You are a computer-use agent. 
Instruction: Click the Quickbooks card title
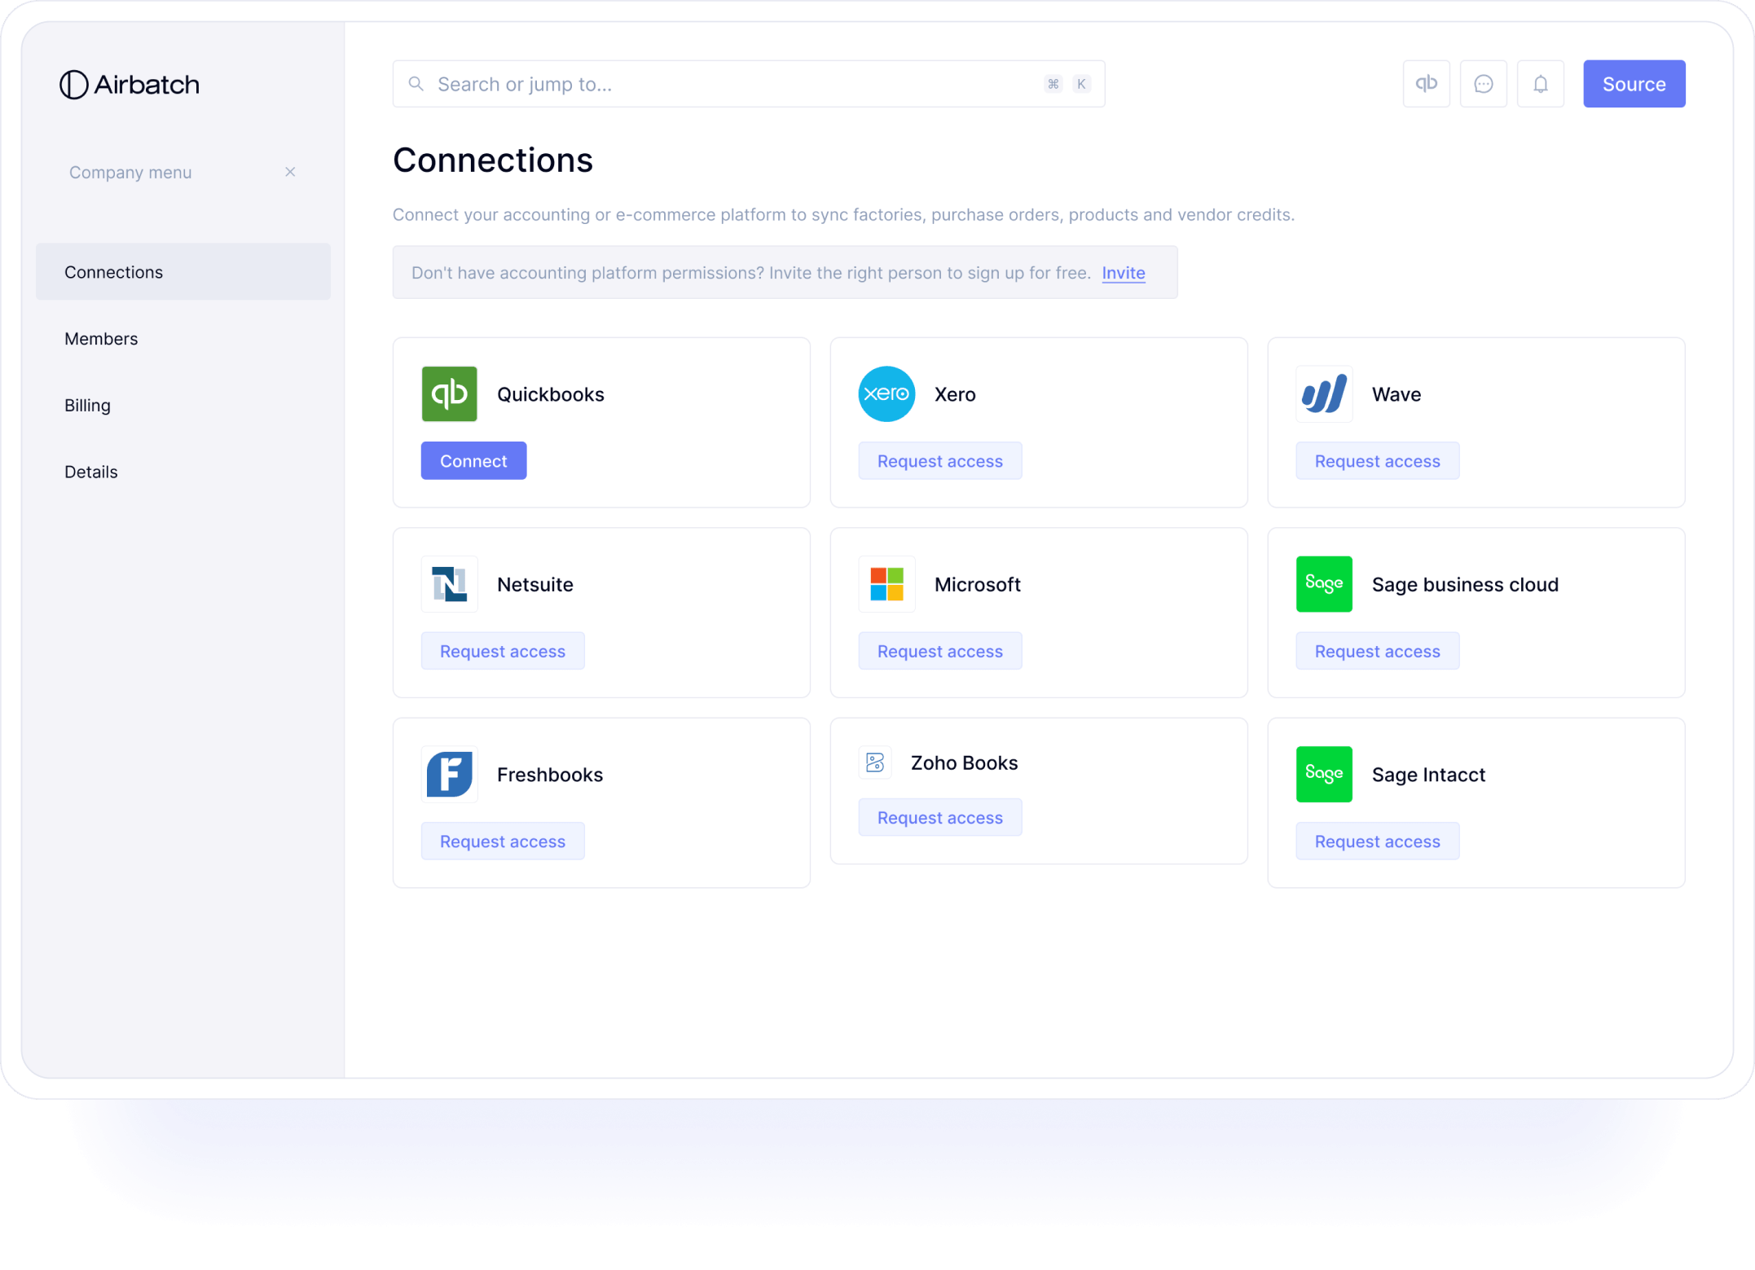550,394
